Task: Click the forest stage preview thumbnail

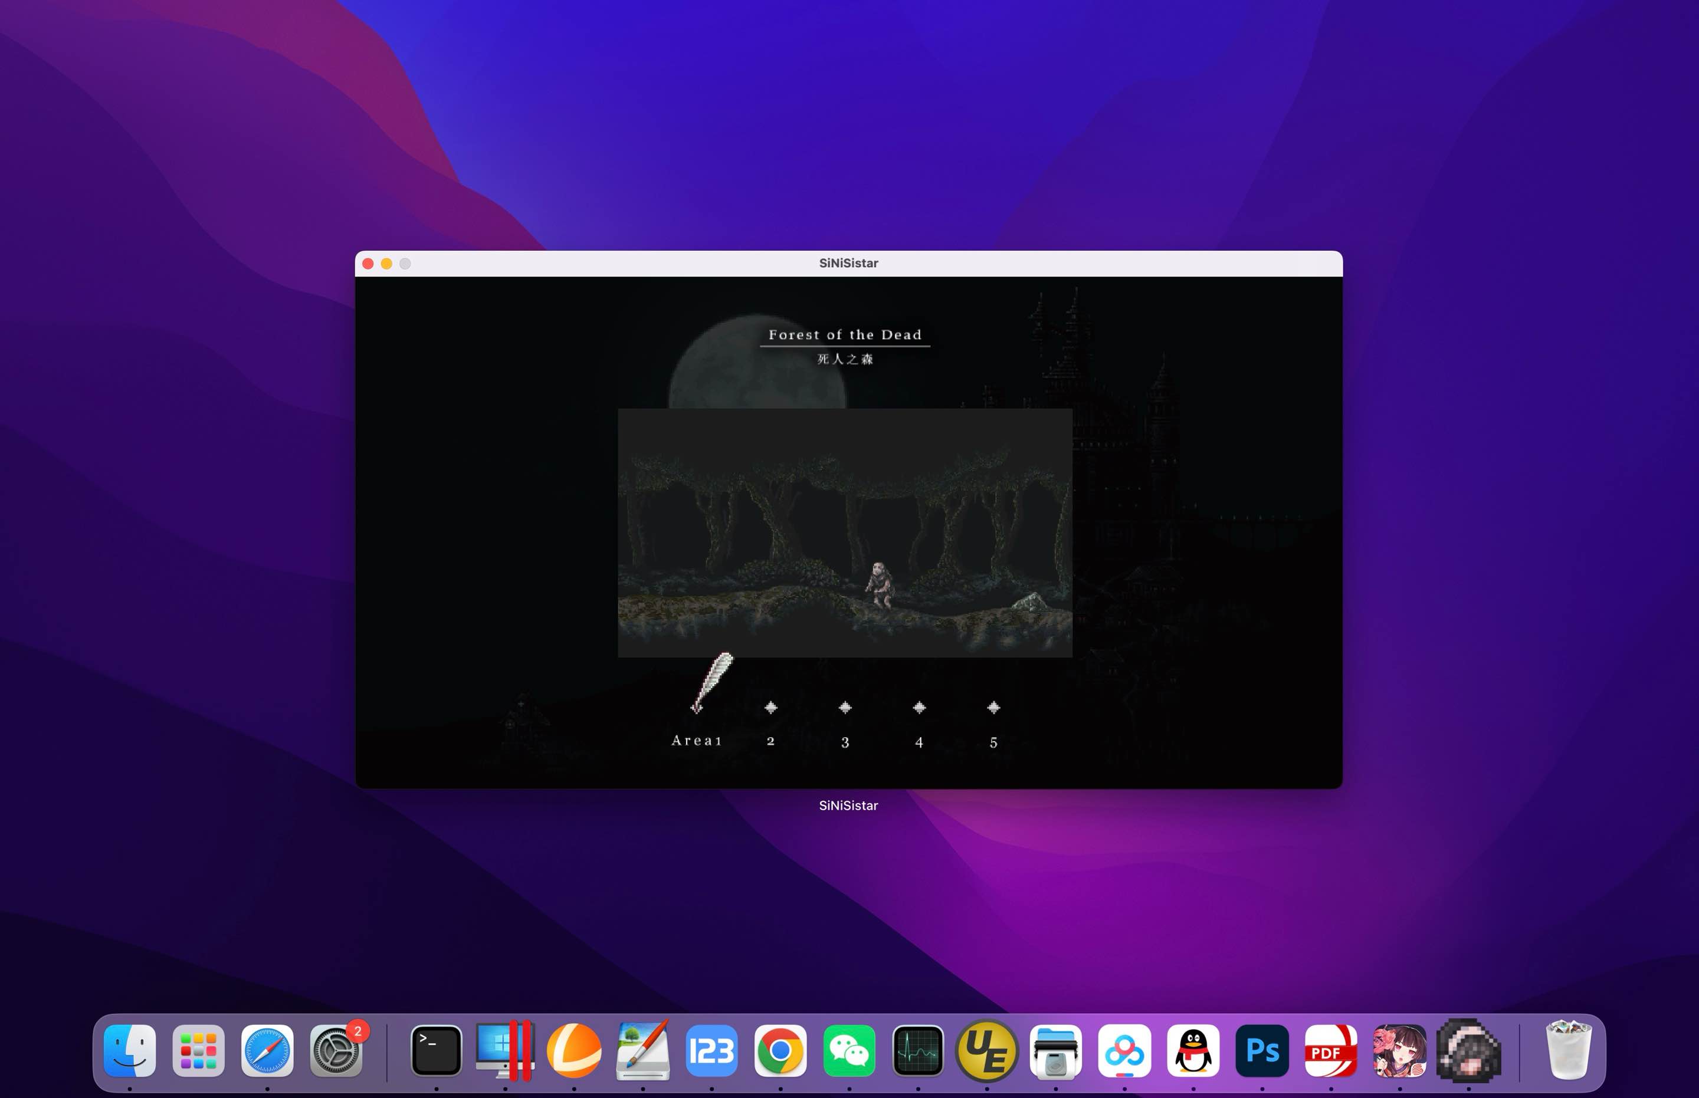Action: 845,532
